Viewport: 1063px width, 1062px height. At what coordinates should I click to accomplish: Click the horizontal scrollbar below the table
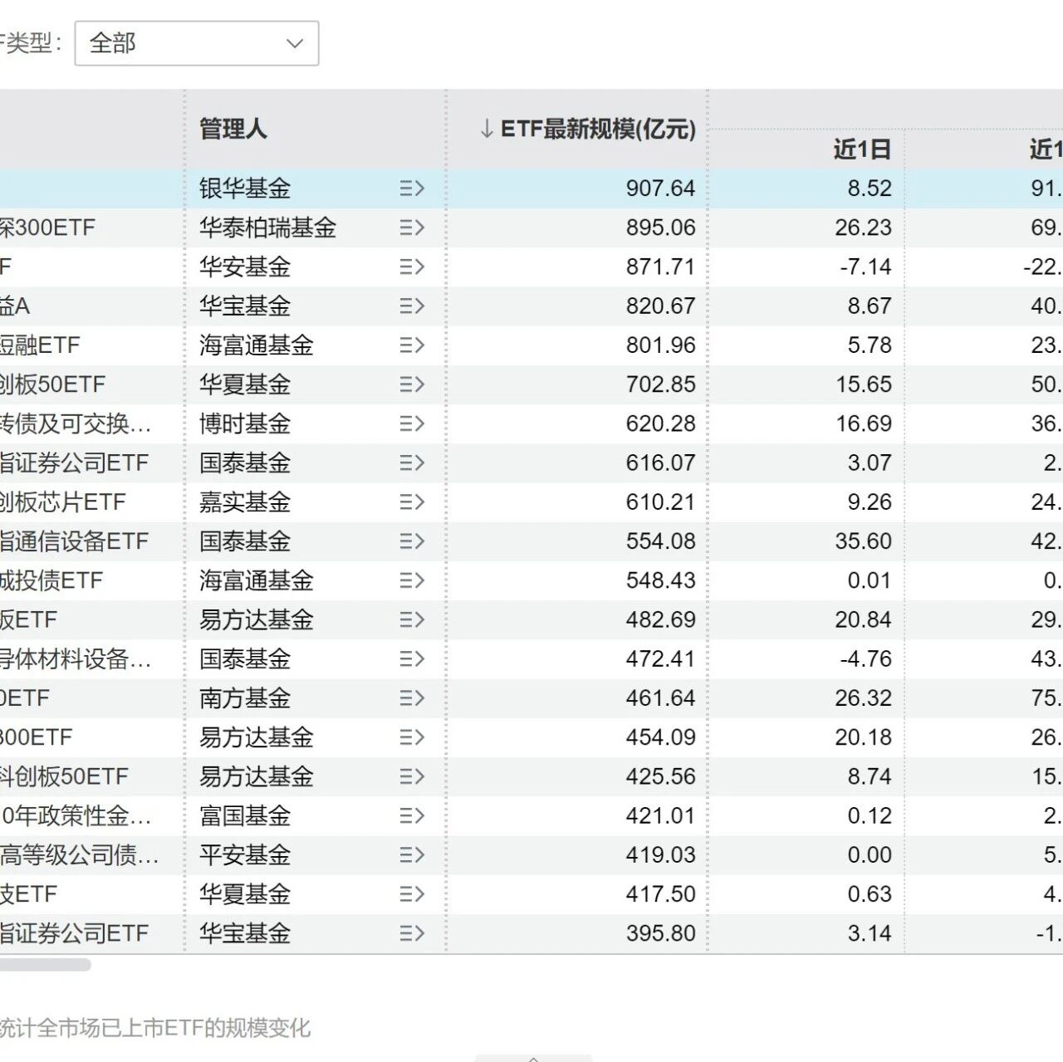[46, 965]
